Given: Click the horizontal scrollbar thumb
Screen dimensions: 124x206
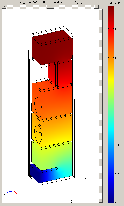Looking at the screenshot, I should point(50,6).
